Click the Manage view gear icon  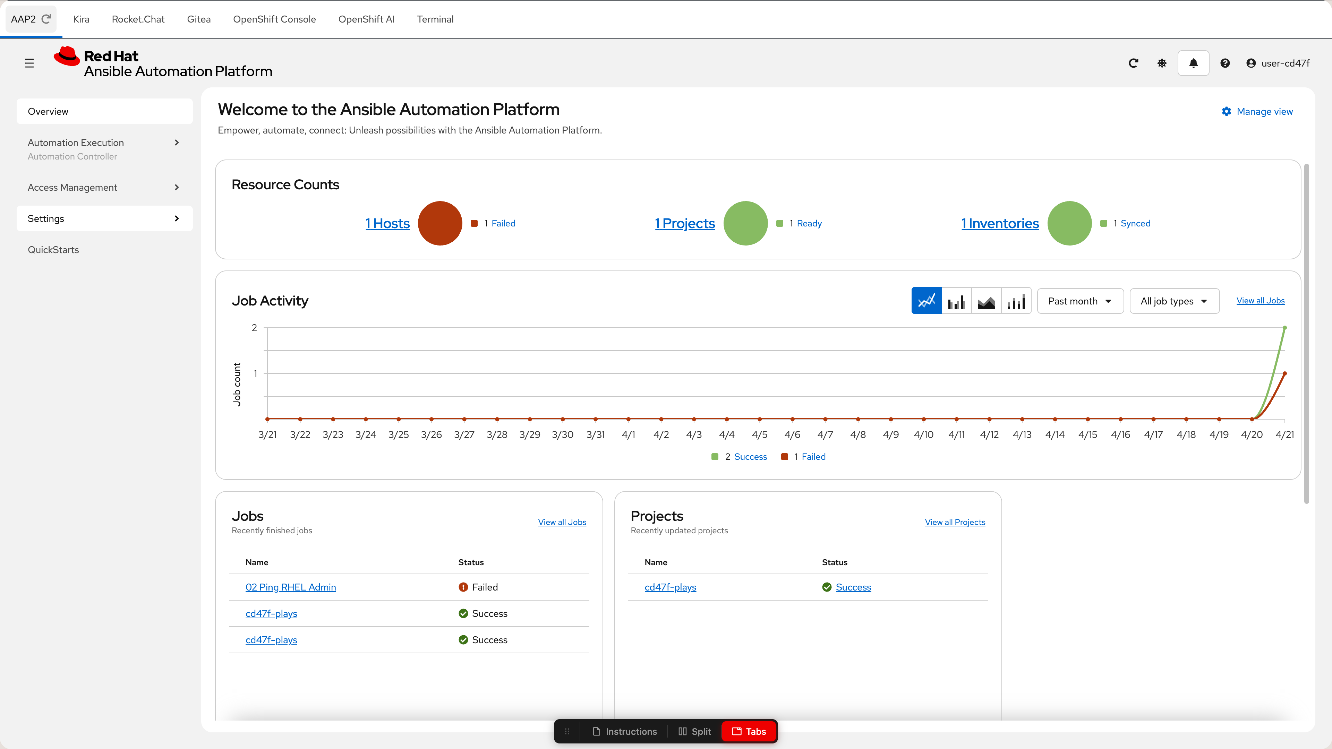[1227, 112]
